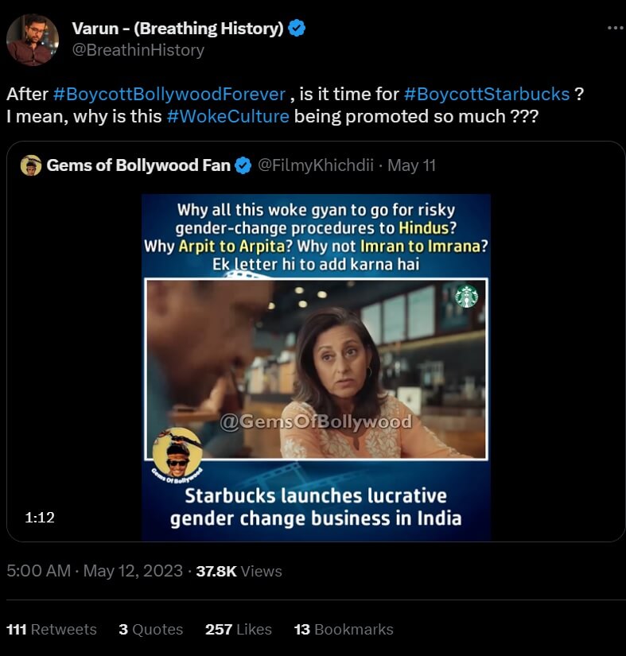Click Gems of Bollywood Fan avatar
Viewport: 626px width, 656px height.
coord(31,166)
